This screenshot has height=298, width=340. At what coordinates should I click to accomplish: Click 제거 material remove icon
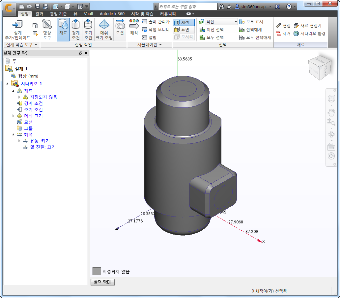[x=283, y=34]
